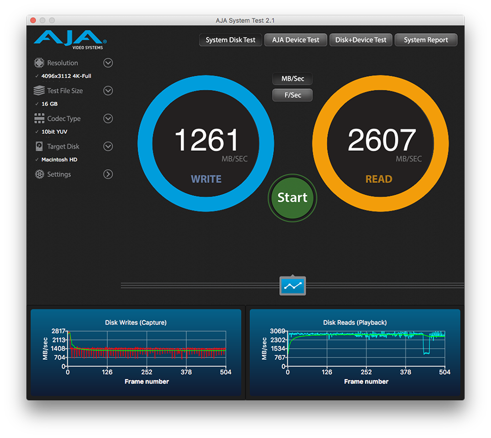
Task: Switch to System Disk Test tab
Action: coord(231,40)
